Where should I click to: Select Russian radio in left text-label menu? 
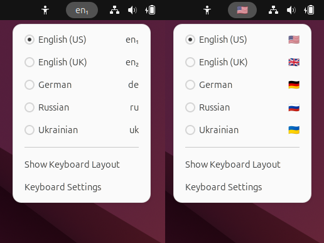[30, 107]
